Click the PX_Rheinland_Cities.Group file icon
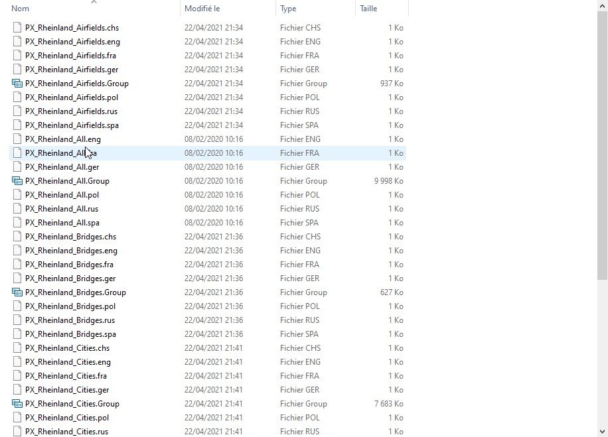Viewport: 608px width, 437px height. 17,404
